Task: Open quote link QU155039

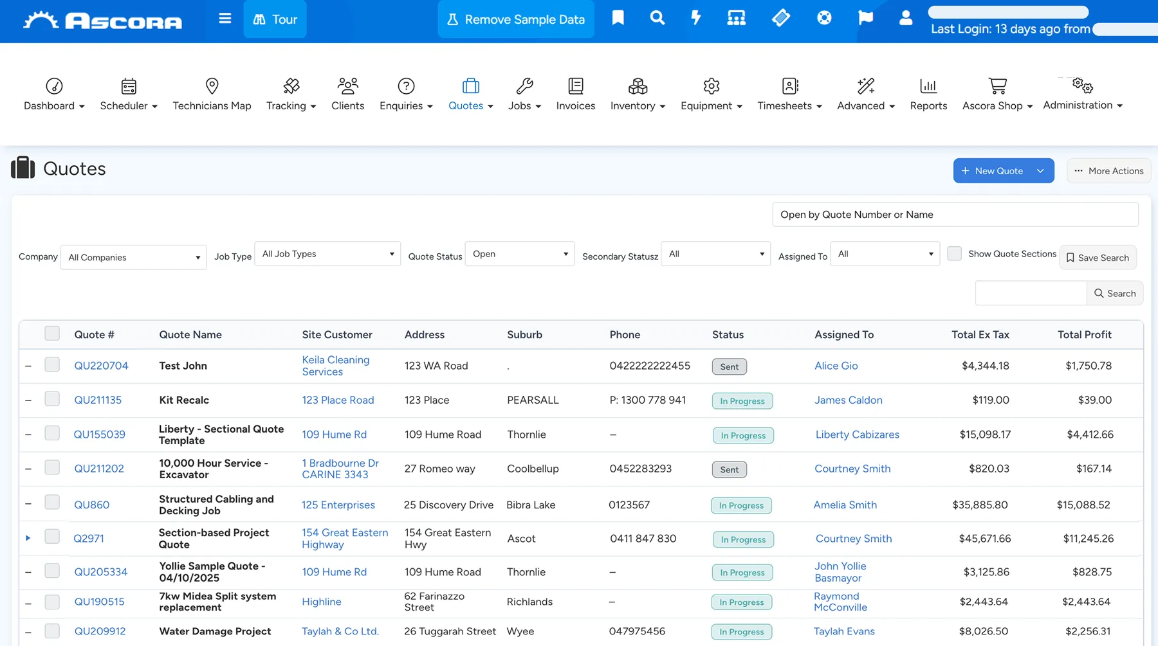Action: (x=100, y=434)
